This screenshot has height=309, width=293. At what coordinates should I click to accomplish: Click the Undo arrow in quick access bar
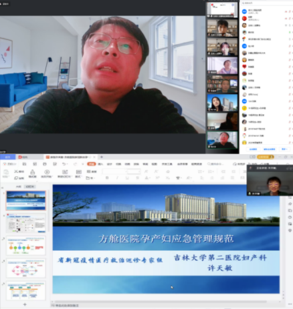click(x=64, y=164)
